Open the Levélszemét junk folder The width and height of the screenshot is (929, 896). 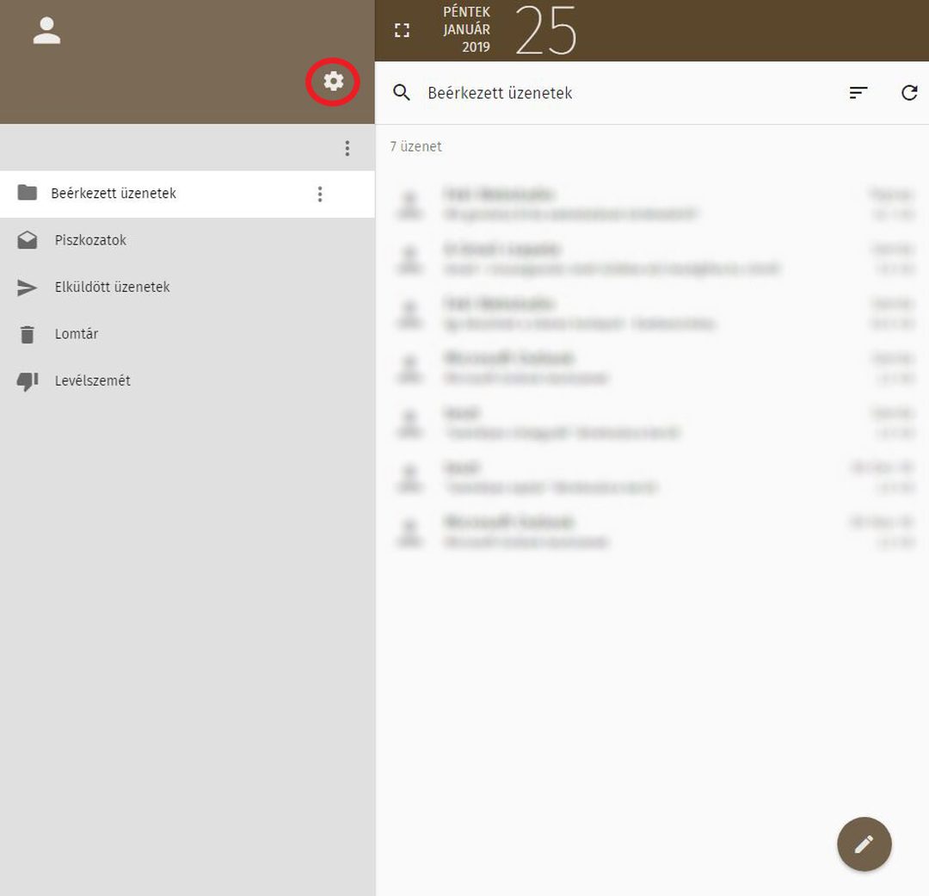[x=188, y=380]
